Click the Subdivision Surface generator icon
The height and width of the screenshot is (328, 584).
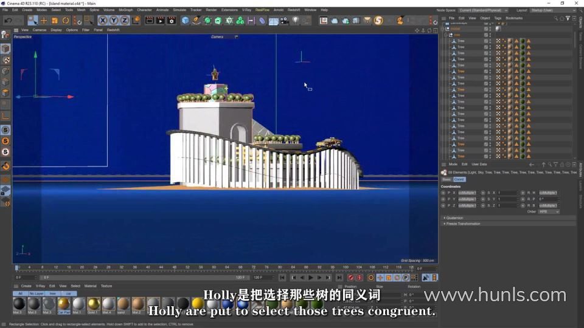tap(207, 21)
